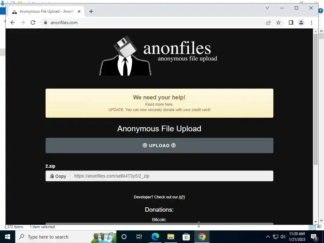Open Microsoft Edge from the taskbar
The height and width of the screenshot is (243, 324).
click(x=155, y=237)
